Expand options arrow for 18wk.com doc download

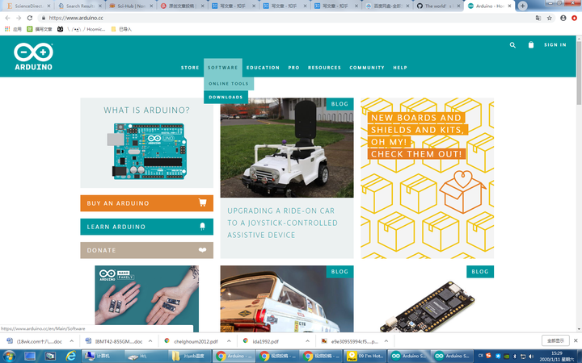point(72,341)
